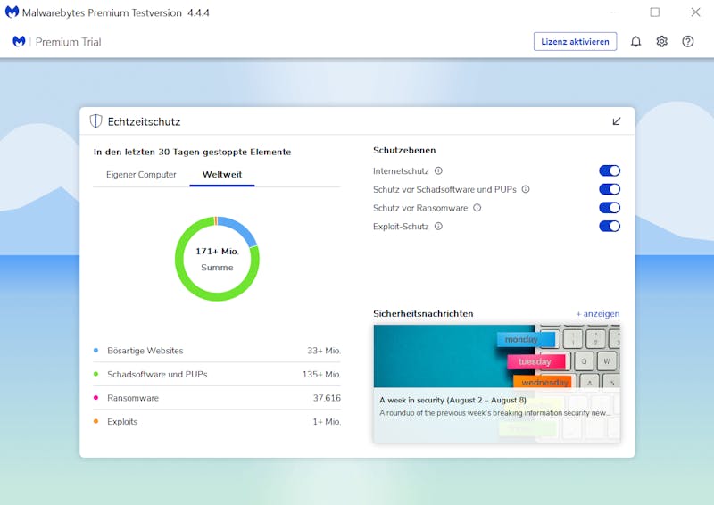Click the Ransomware row label
Screen dimensions: 714x505
pyautogui.click(x=133, y=398)
